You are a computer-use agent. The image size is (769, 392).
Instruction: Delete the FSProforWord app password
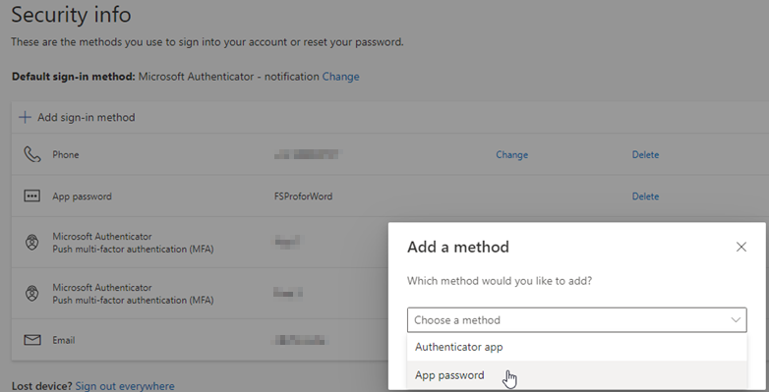[x=645, y=196]
